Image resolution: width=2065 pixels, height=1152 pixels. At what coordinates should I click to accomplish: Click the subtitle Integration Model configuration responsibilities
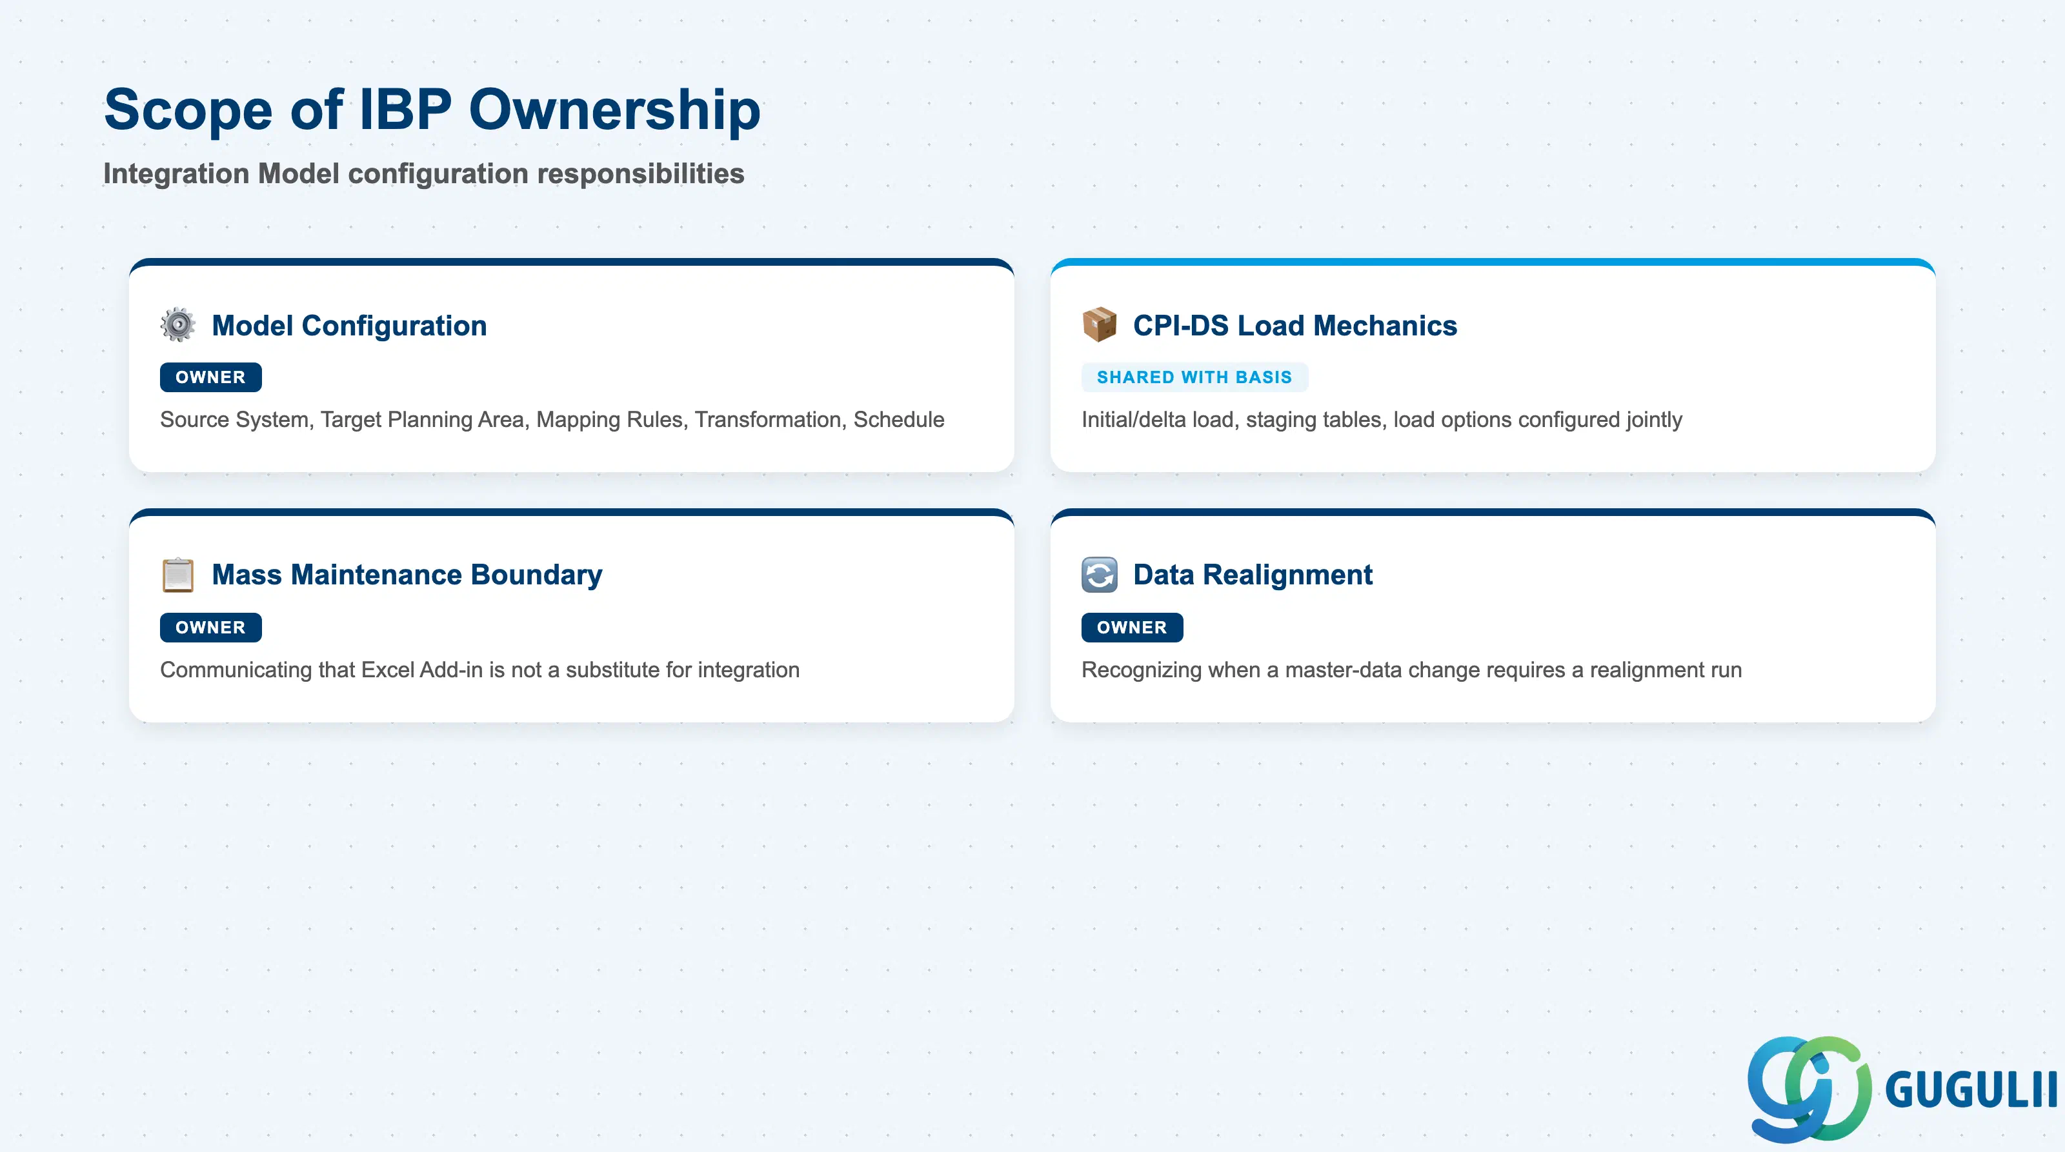424,174
